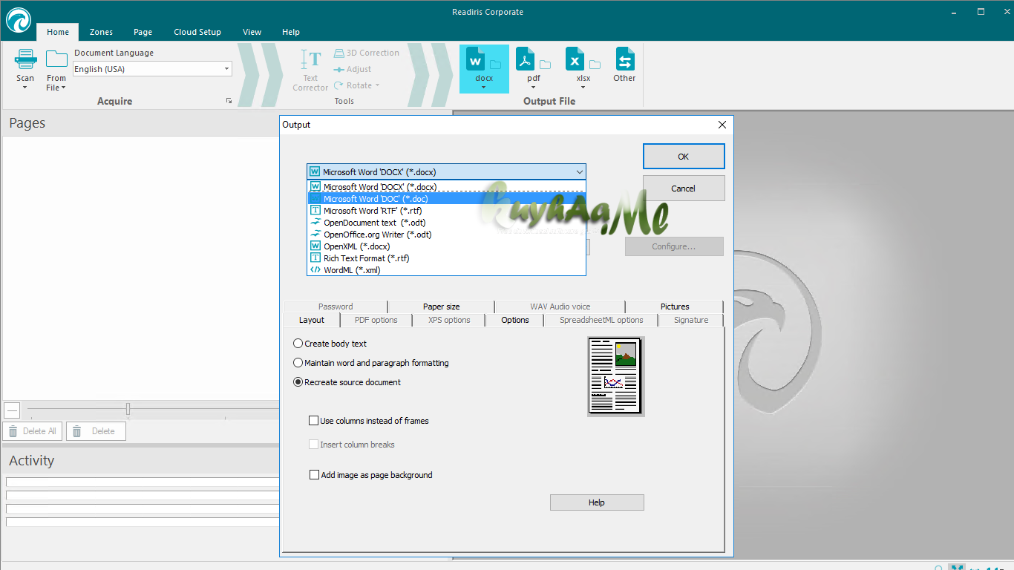Expand the xlsx output dropdown arrow

[x=583, y=88]
